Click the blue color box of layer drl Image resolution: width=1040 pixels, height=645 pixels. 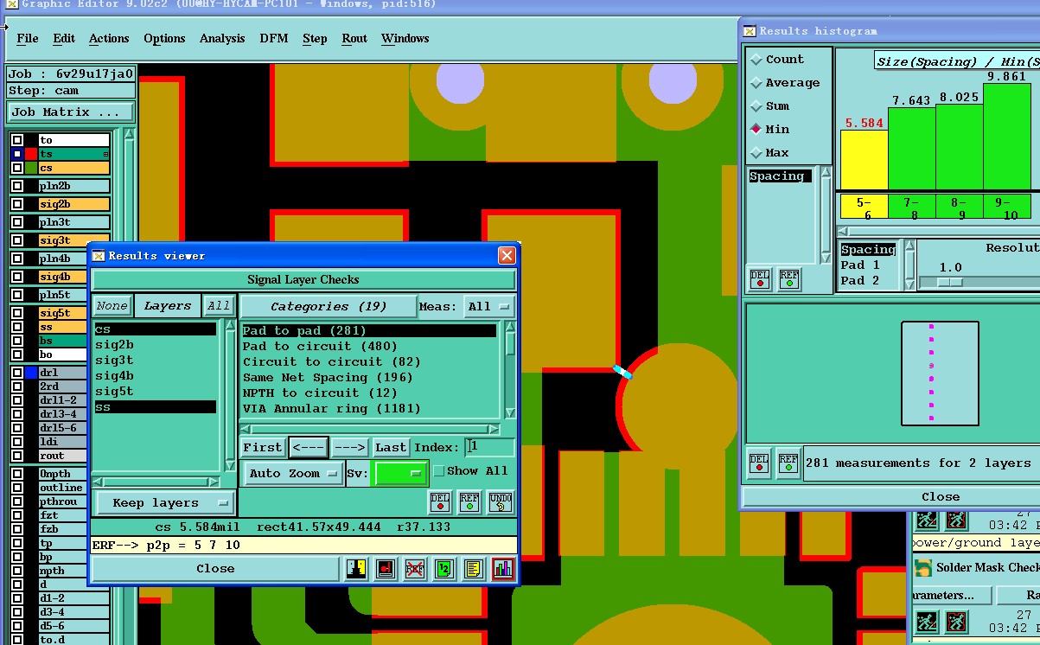coord(31,373)
